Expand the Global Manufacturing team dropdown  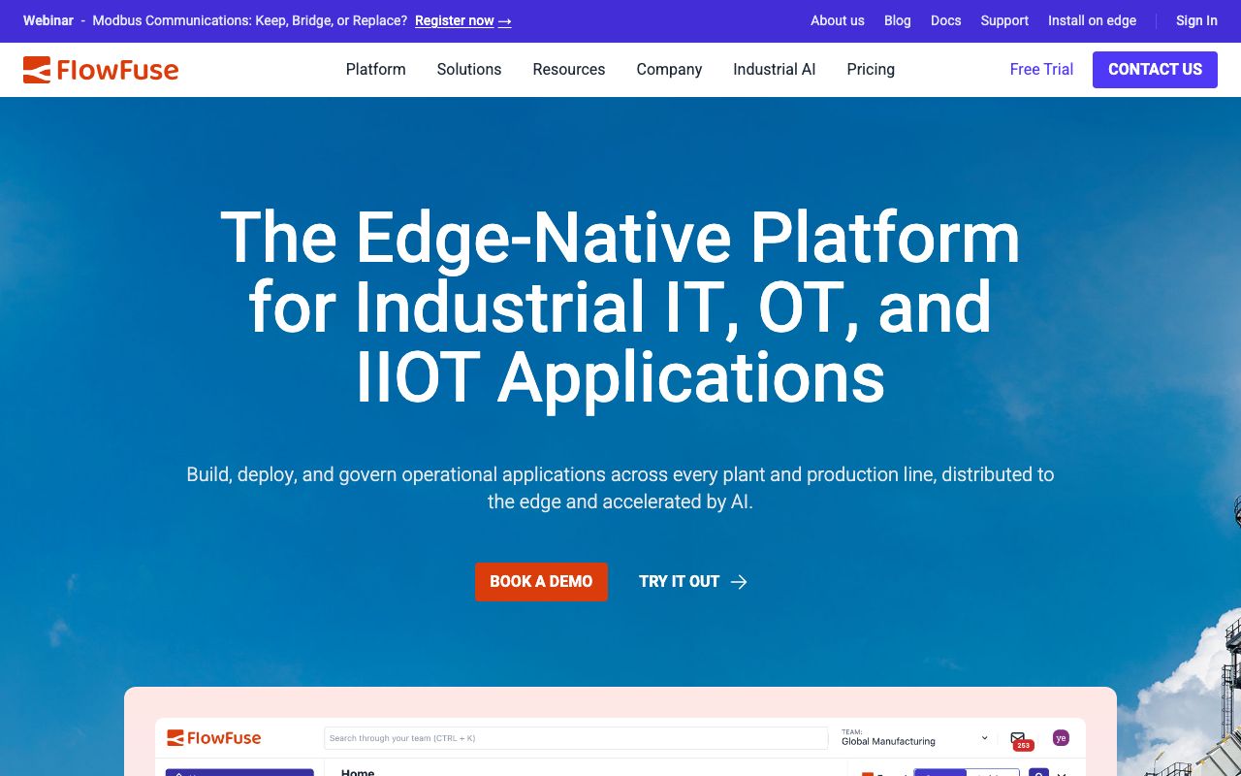point(915,738)
